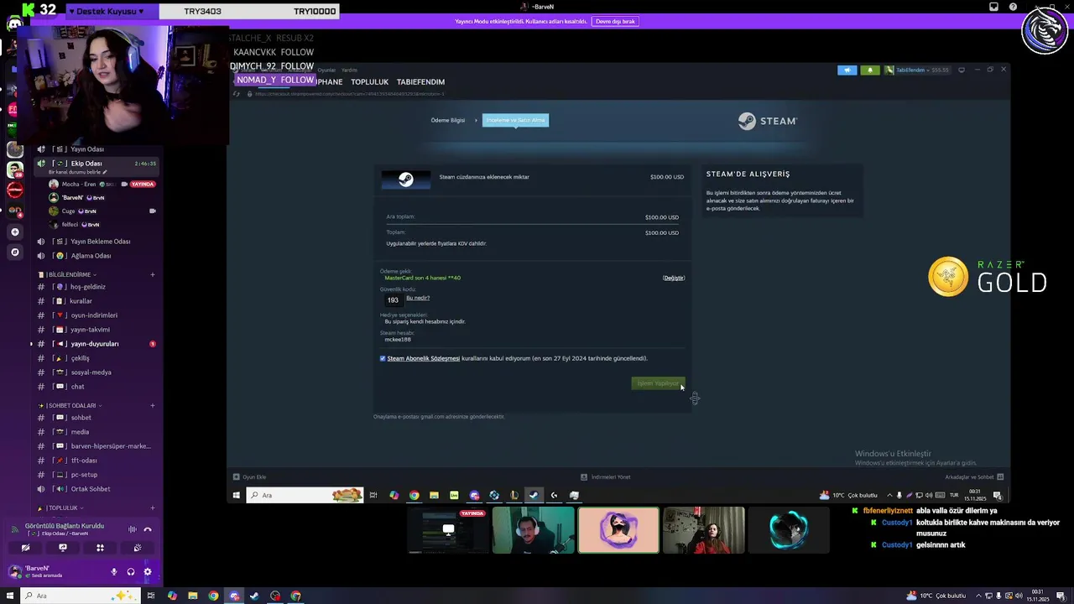Open Steam Yardım menu
This screenshot has width=1074, height=604.
[349, 70]
